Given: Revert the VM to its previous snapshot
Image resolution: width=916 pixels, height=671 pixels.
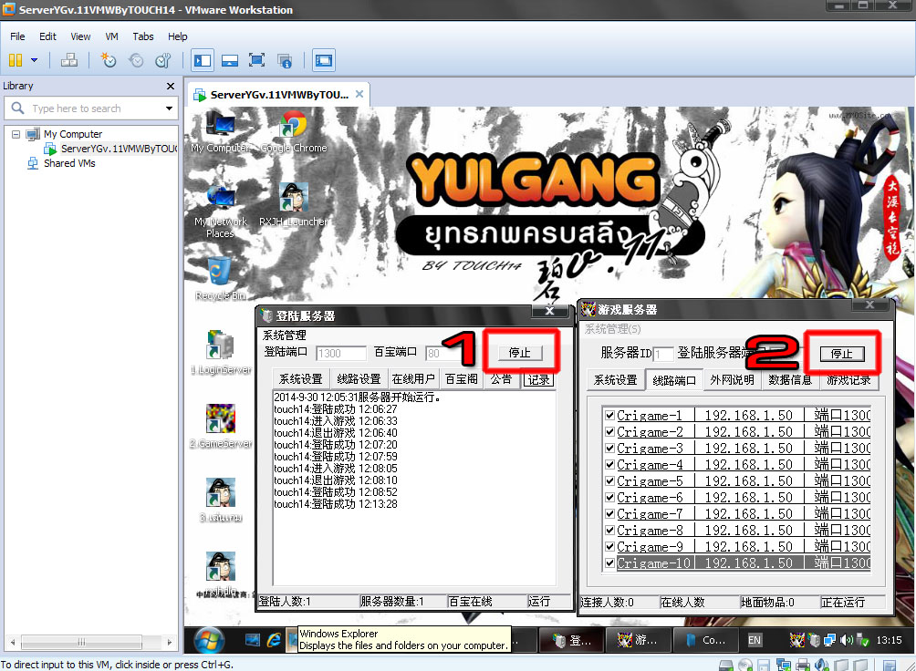Looking at the screenshot, I should point(136,60).
